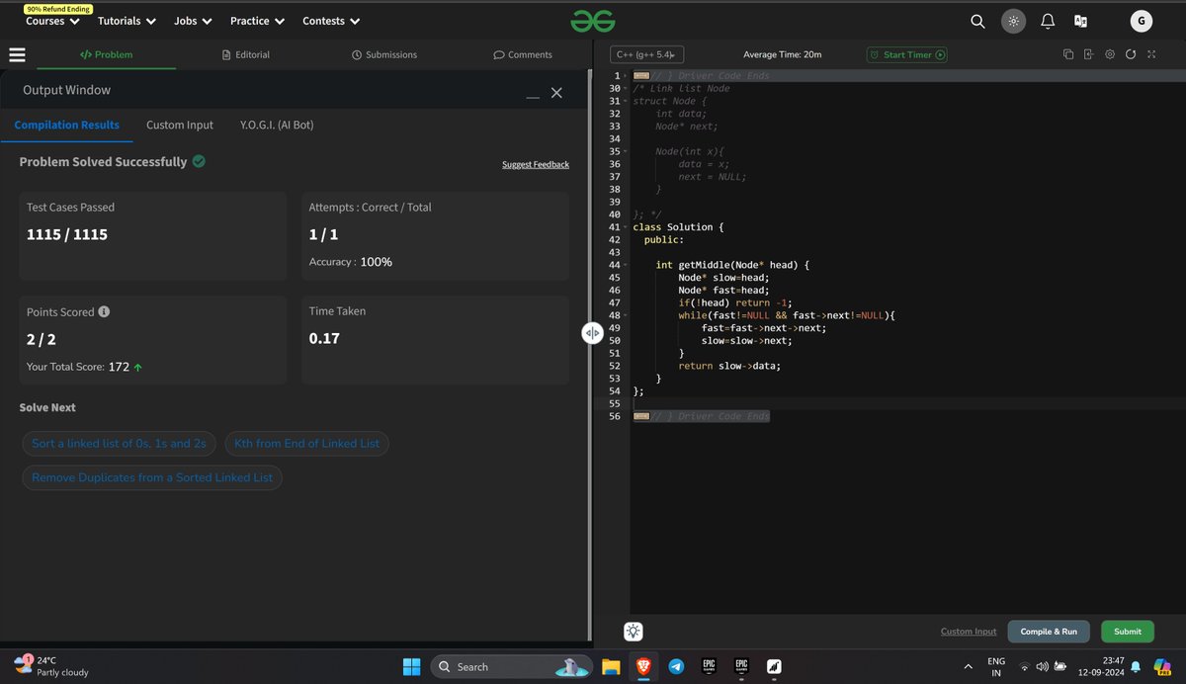
Task: Collapse code fold arrow at line 44
Action: coord(625,265)
